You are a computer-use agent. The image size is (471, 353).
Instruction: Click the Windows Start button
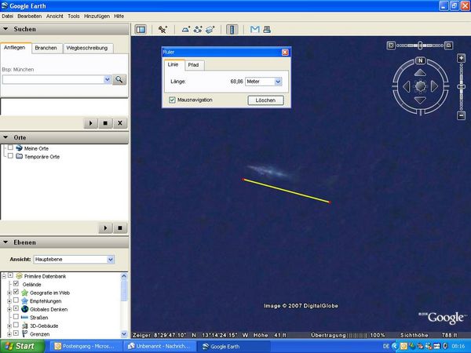click(x=23, y=346)
